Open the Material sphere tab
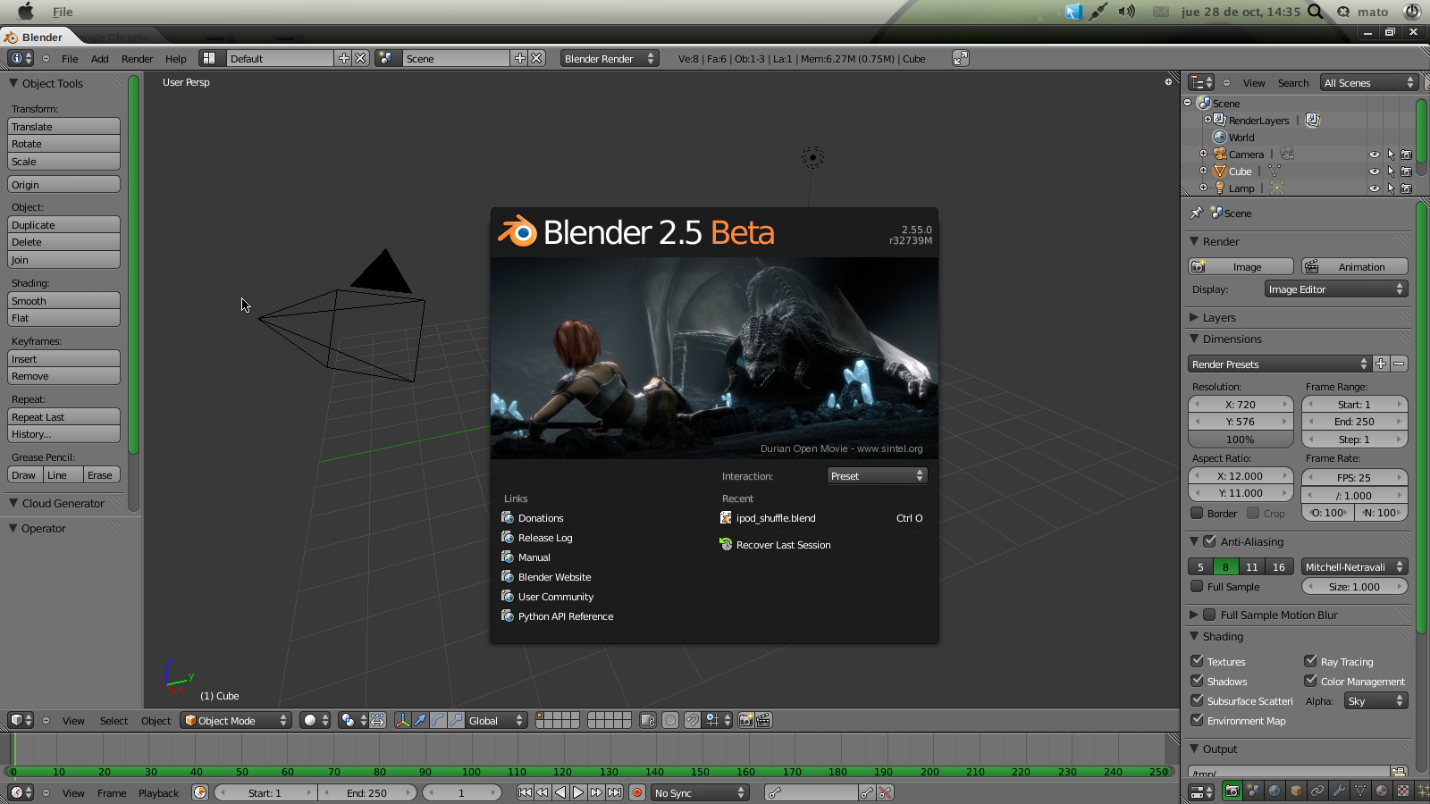Image resolution: width=1430 pixels, height=804 pixels. coord(1382,791)
